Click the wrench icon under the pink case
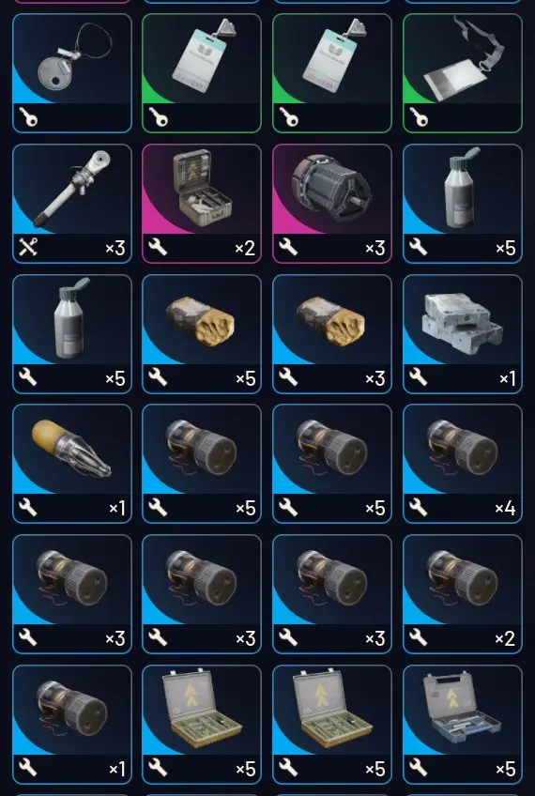535x796 pixels. tap(158, 247)
